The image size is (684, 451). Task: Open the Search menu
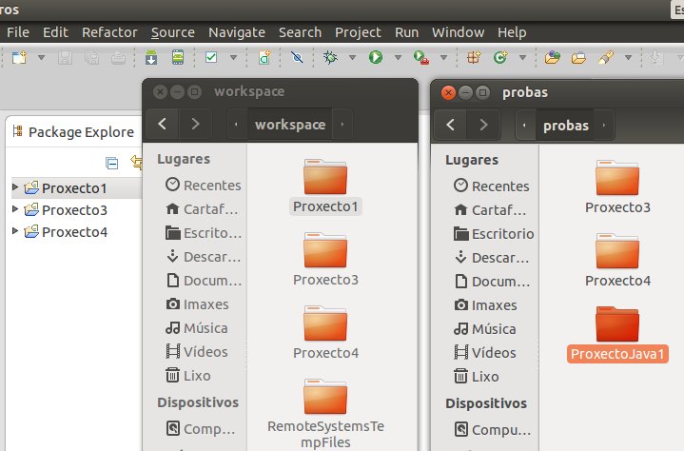coord(300,32)
